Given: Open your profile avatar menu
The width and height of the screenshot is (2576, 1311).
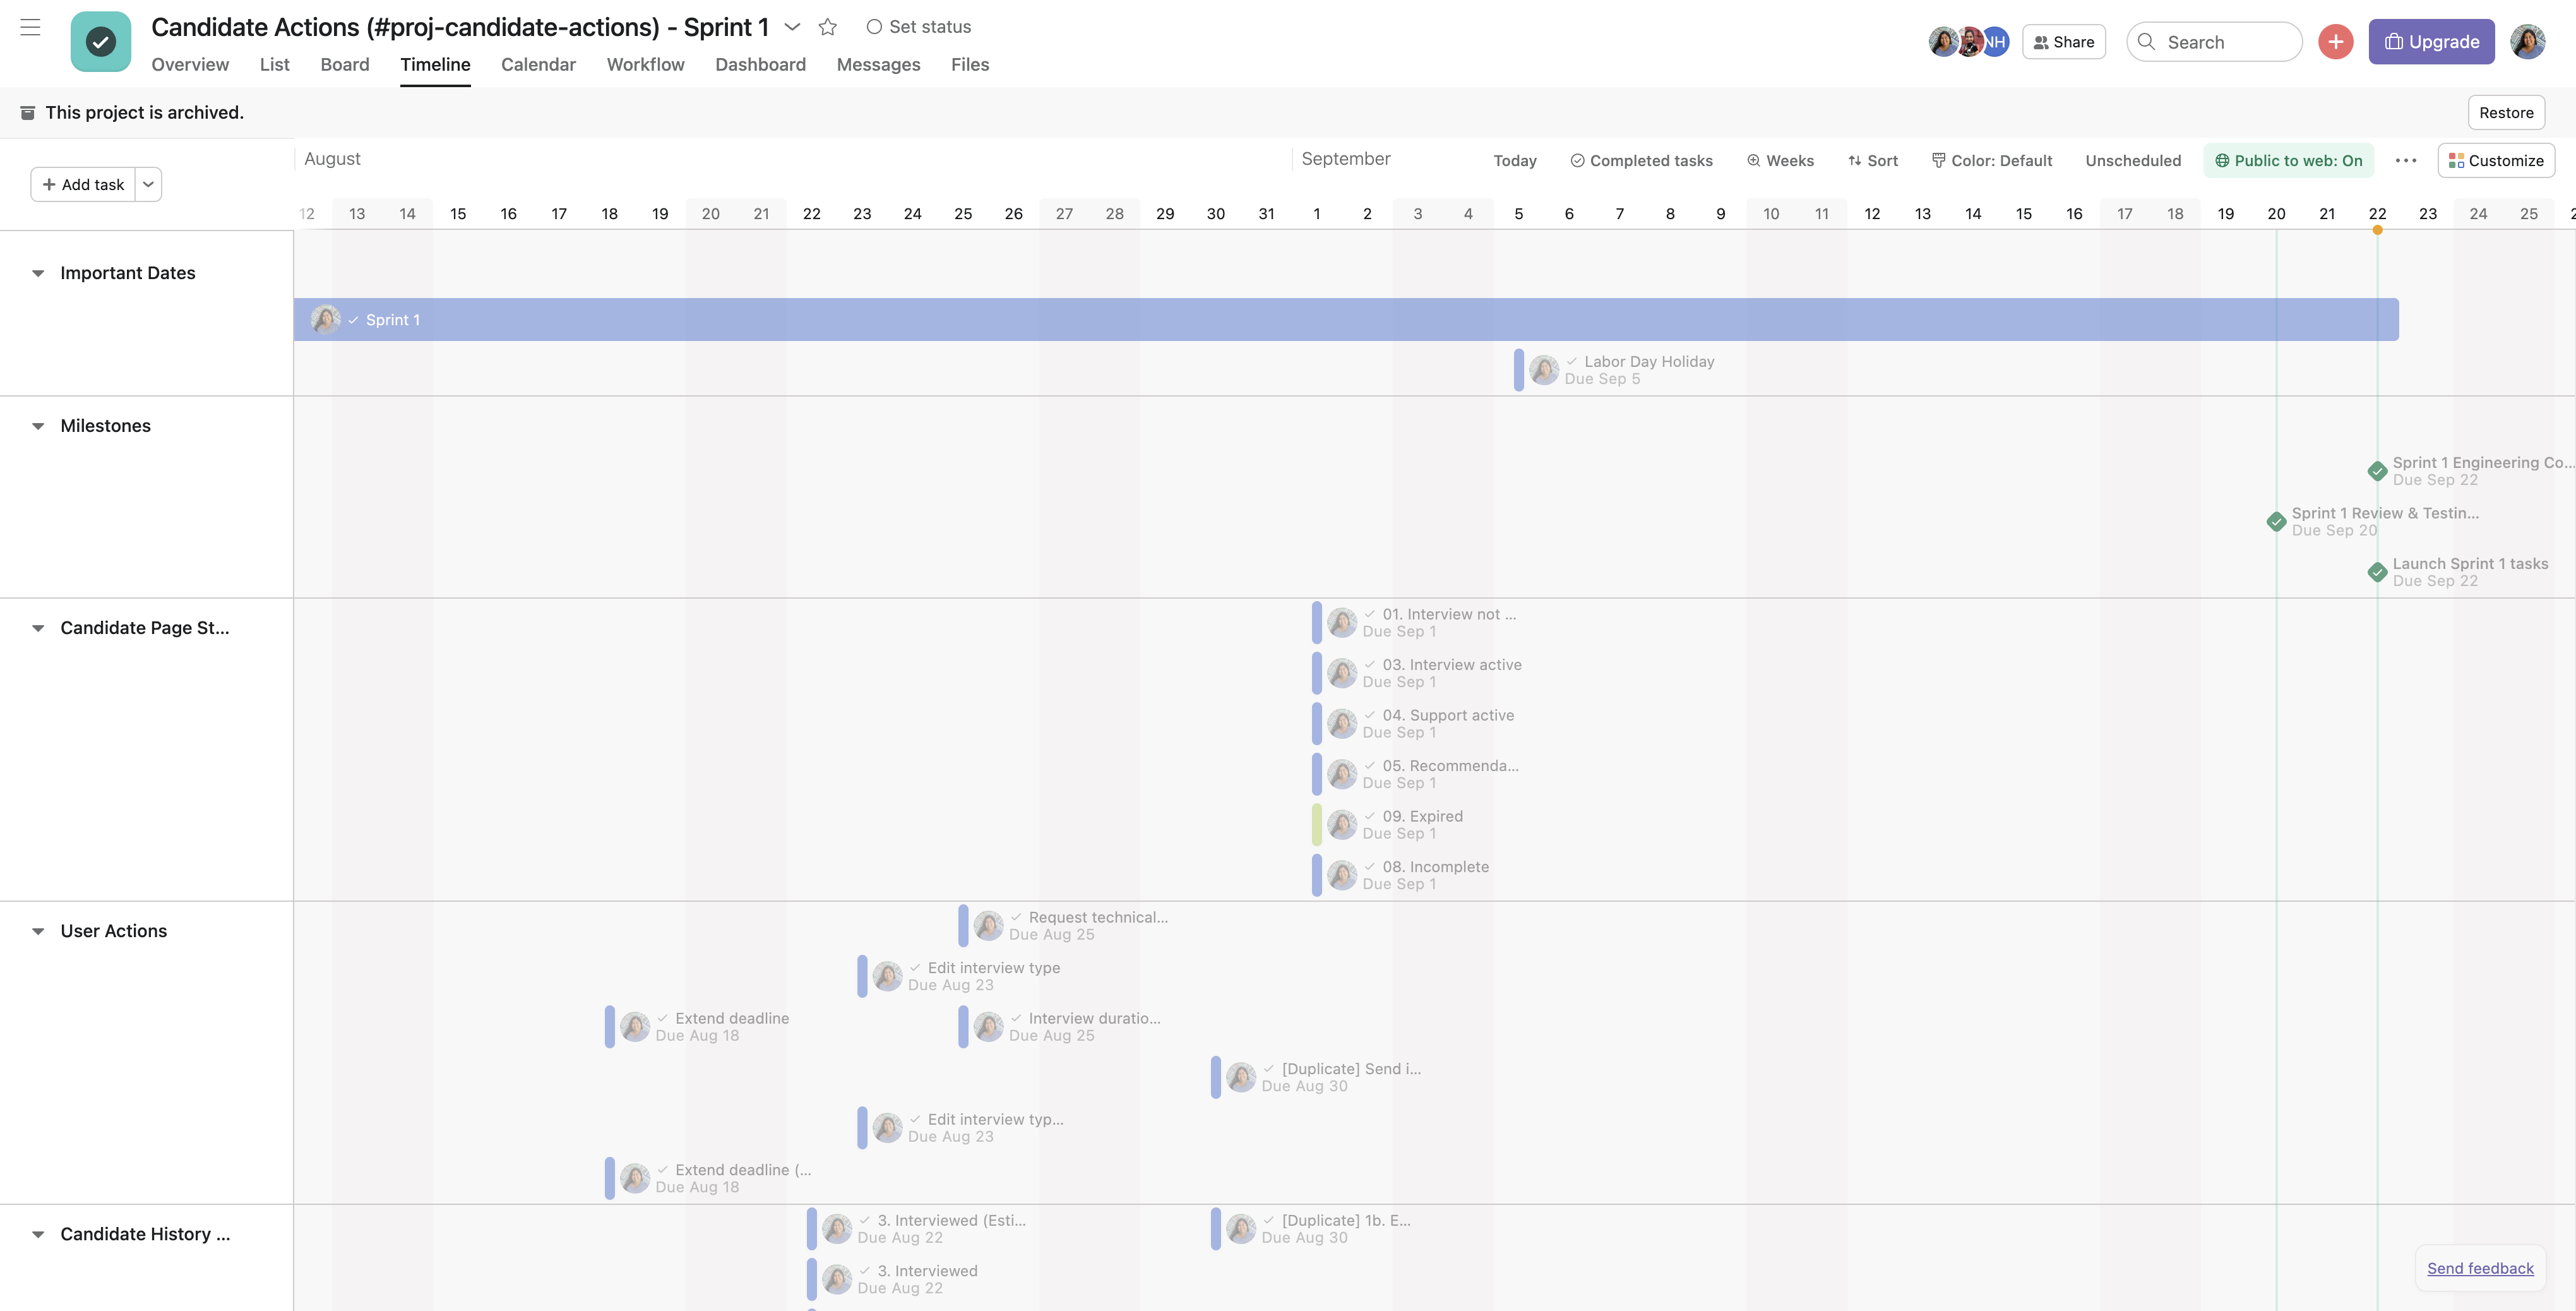Looking at the screenshot, I should click(x=2527, y=42).
